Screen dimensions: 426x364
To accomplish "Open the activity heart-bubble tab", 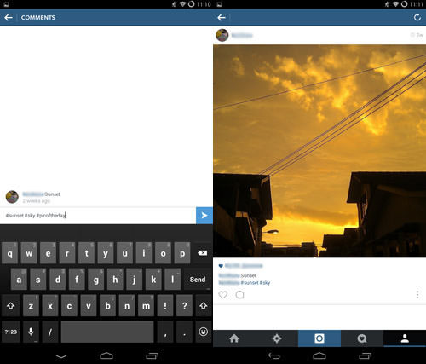I will pos(362,338).
